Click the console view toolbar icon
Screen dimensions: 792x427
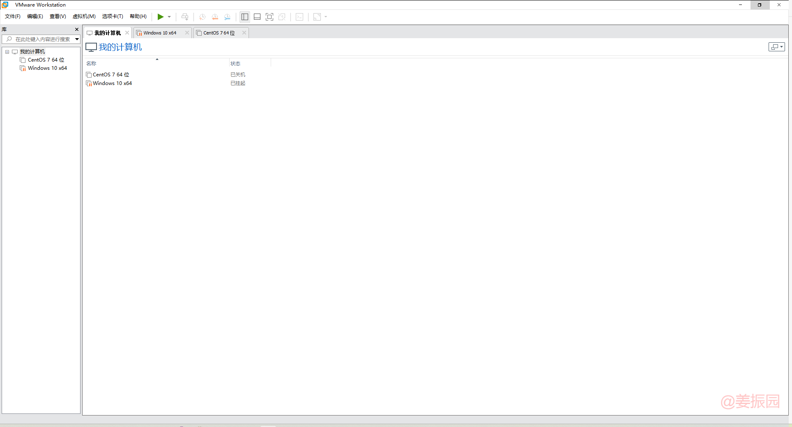click(299, 17)
